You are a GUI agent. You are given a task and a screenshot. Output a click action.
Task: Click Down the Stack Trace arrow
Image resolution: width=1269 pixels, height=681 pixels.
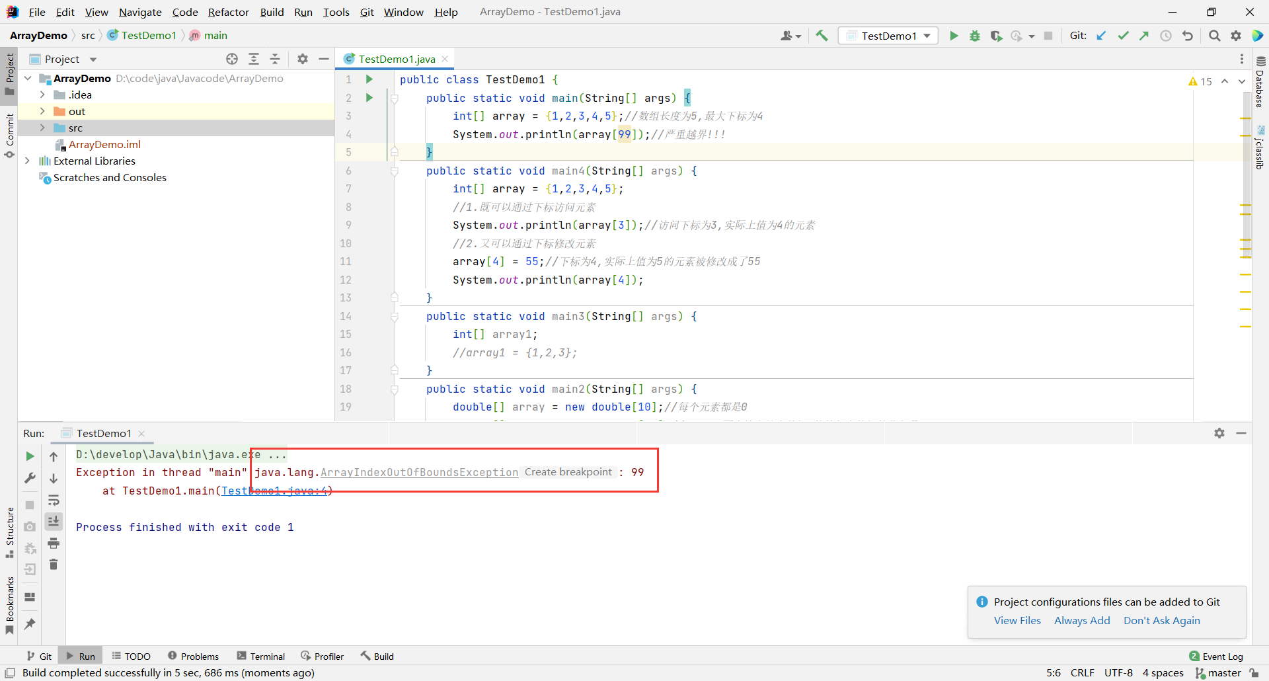click(x=54, y=478)
